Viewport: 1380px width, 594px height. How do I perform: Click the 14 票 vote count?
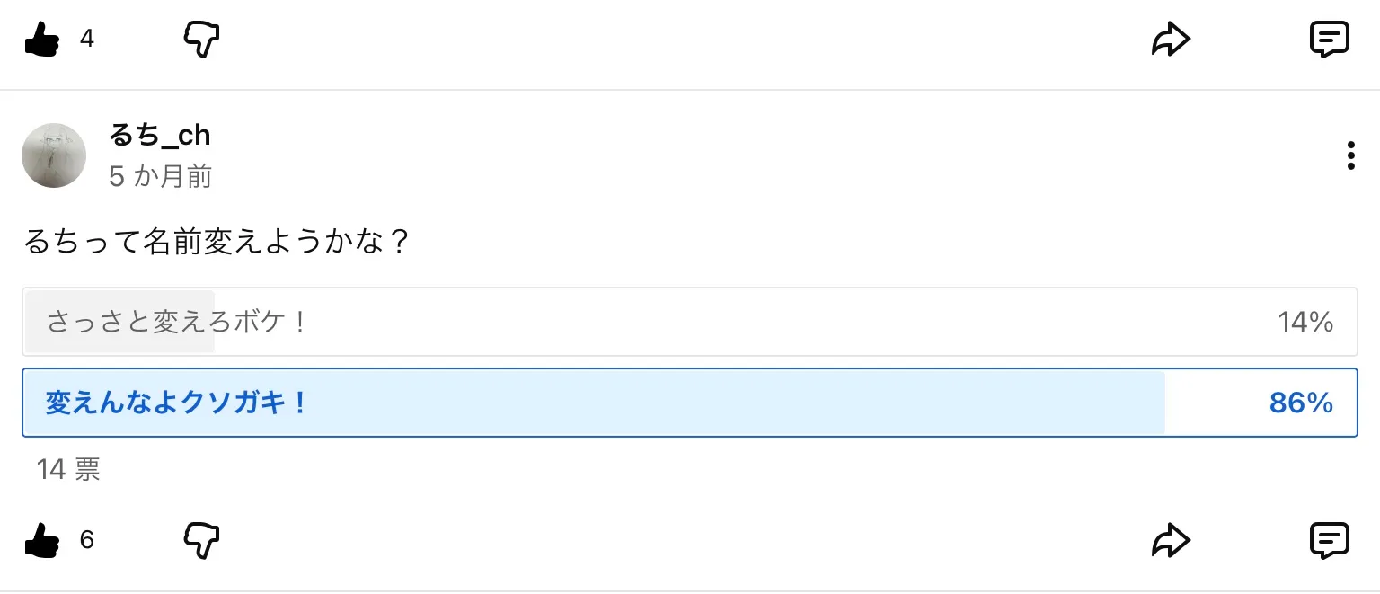tap(68, 469)
